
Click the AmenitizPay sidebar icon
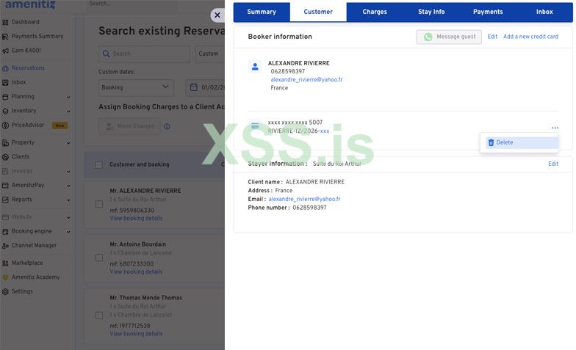click(5, 186)
